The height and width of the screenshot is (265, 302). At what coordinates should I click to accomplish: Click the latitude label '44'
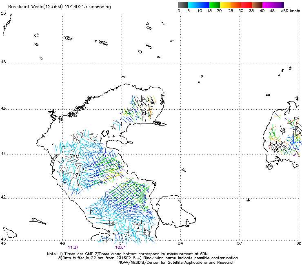[3, 154]
